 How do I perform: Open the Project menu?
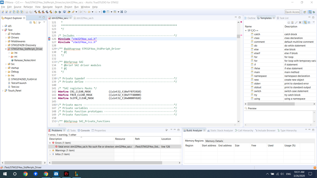click(68, 7)
